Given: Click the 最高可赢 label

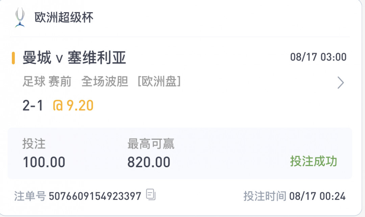Looking at the screenshot, I should tap(151, 144).
